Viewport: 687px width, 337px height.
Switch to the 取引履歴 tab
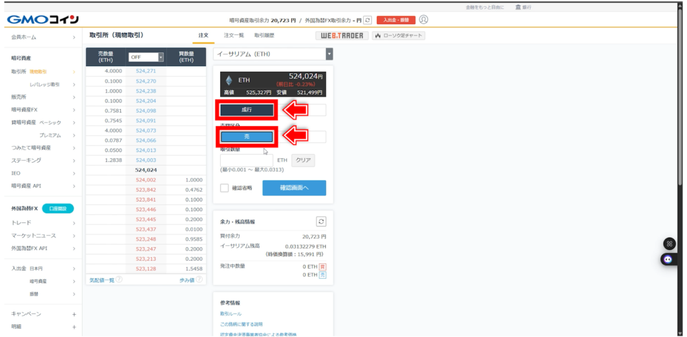click(x=264, y=36)
